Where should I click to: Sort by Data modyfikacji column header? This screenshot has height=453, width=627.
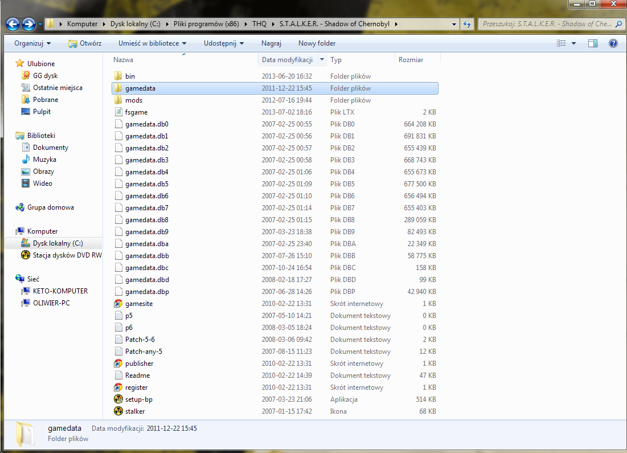[287, 60]
